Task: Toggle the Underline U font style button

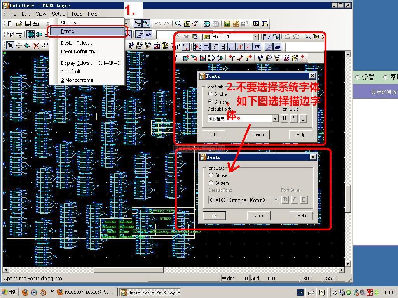Action: [303, 118]
